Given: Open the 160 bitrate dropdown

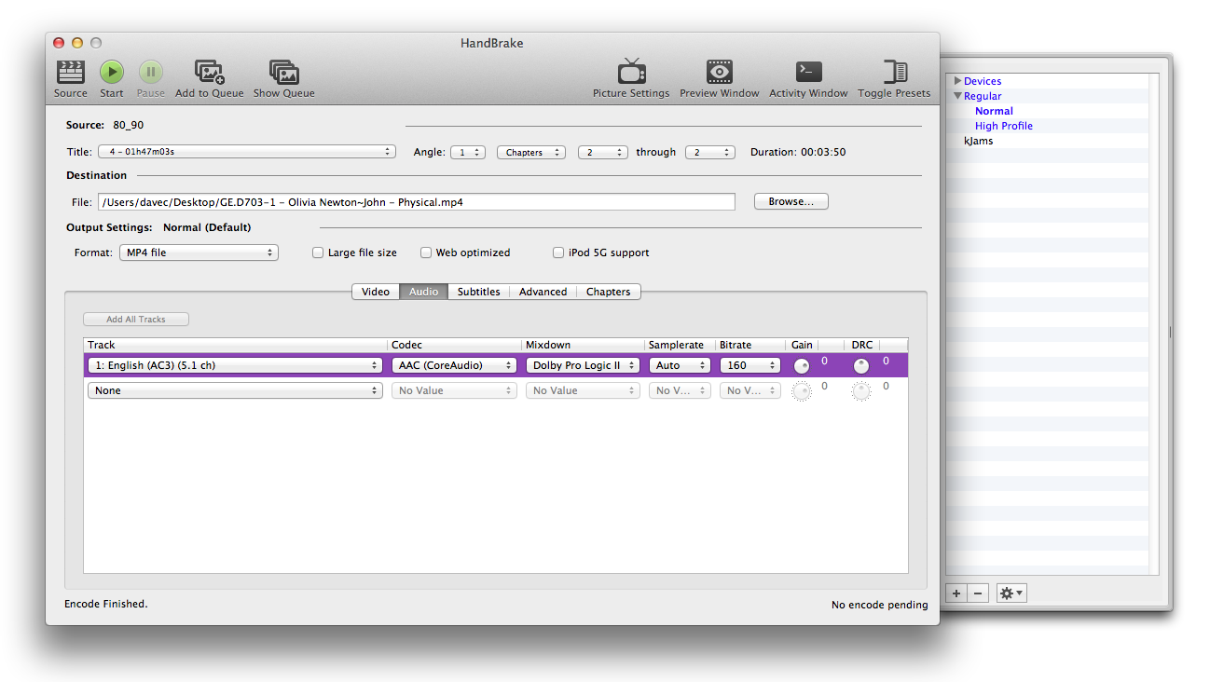Looking at the screenshot, I should pos(749,365).
